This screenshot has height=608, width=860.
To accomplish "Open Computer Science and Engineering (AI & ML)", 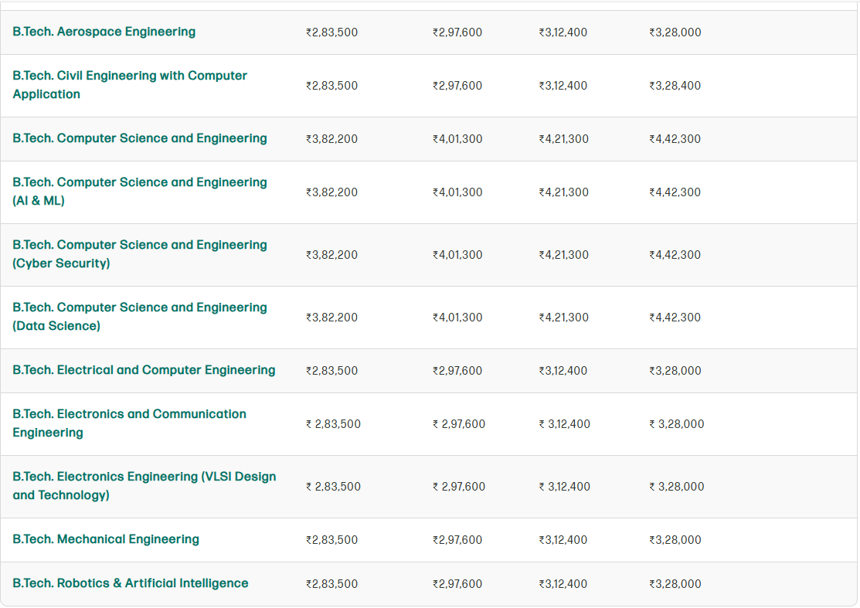I will [x=139, y=192].
